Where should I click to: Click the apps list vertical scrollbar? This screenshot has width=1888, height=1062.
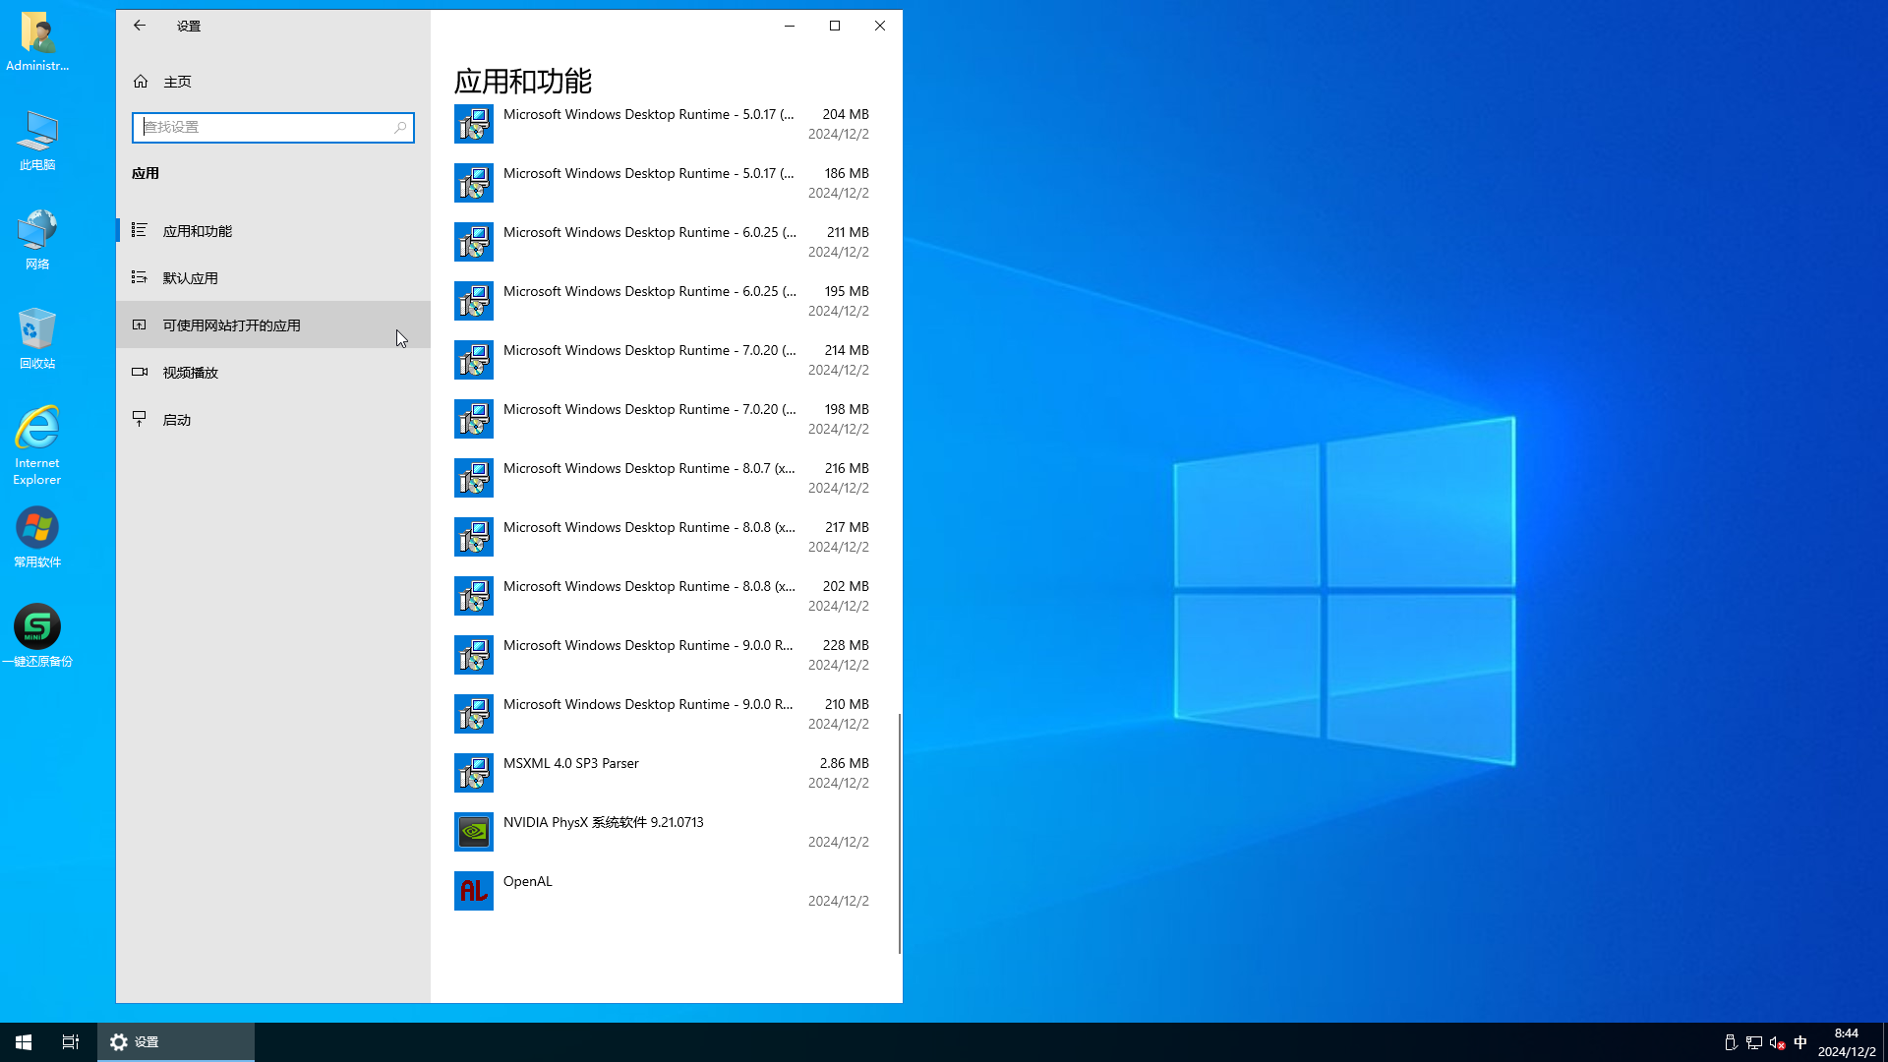(899, 834)
